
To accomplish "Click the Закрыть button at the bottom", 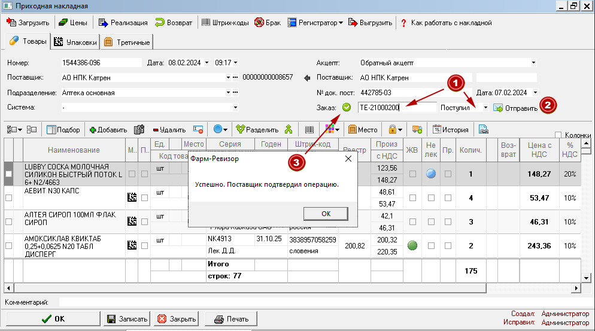I will click(177, 319).
